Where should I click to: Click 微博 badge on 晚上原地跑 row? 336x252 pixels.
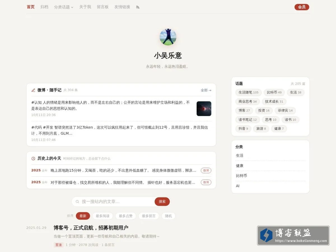click(x=206, y=171)
